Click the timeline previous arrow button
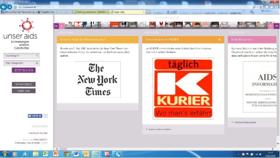280x158 pixels. (x=62, y=26)
